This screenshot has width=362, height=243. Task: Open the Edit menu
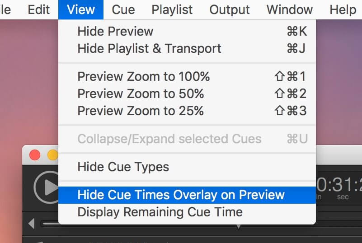(38, 9)
